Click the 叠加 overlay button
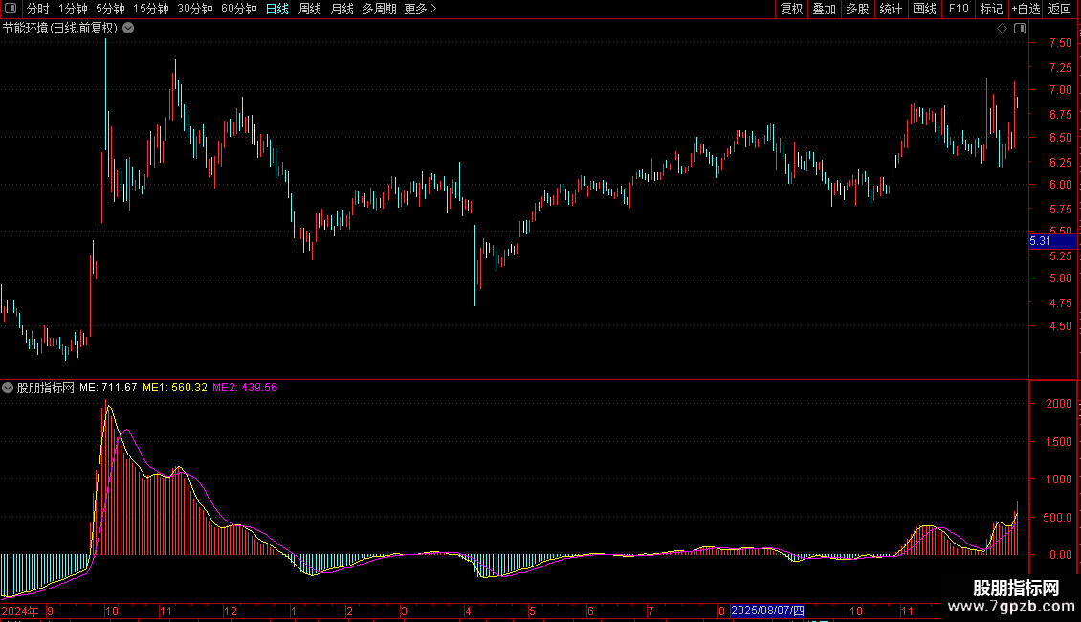The image size is (1081, 622). 824,9
